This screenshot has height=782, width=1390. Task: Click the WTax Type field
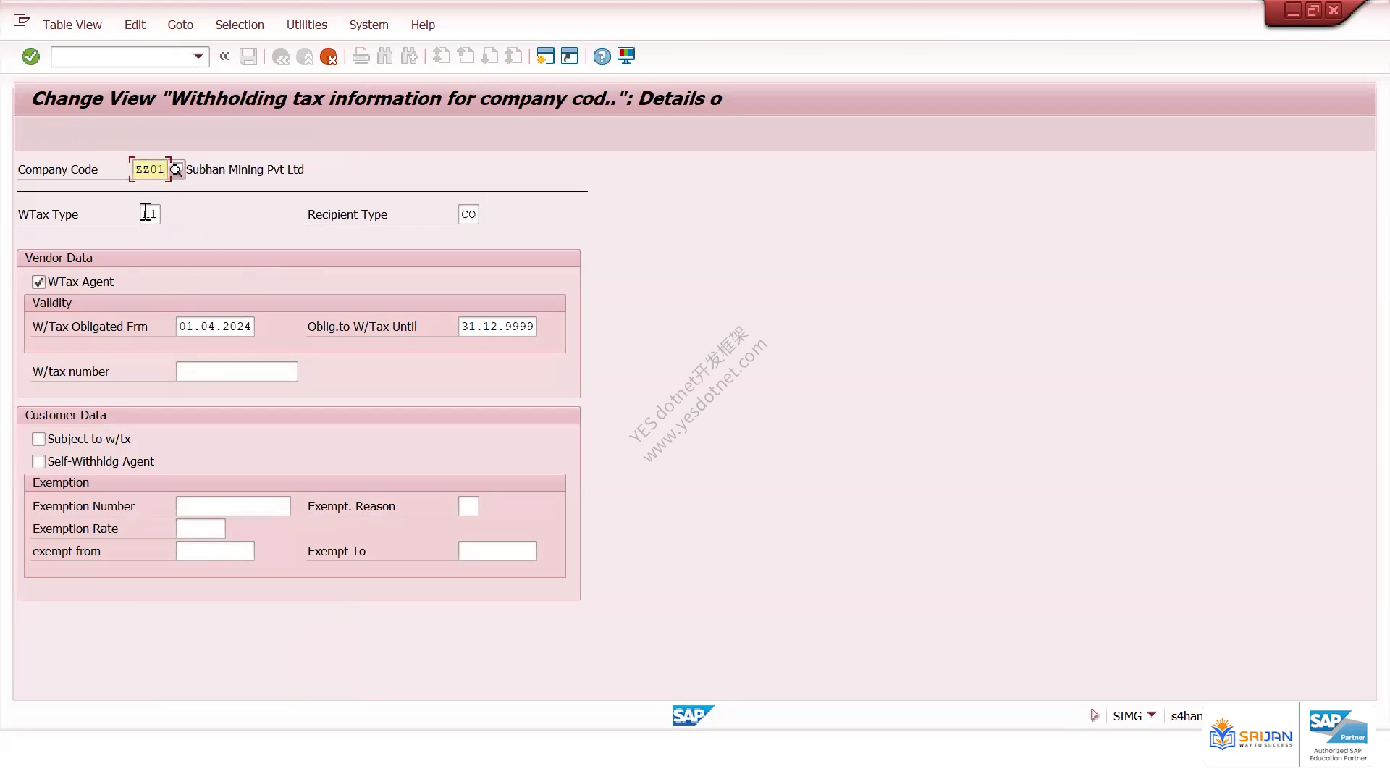point(150,214)
